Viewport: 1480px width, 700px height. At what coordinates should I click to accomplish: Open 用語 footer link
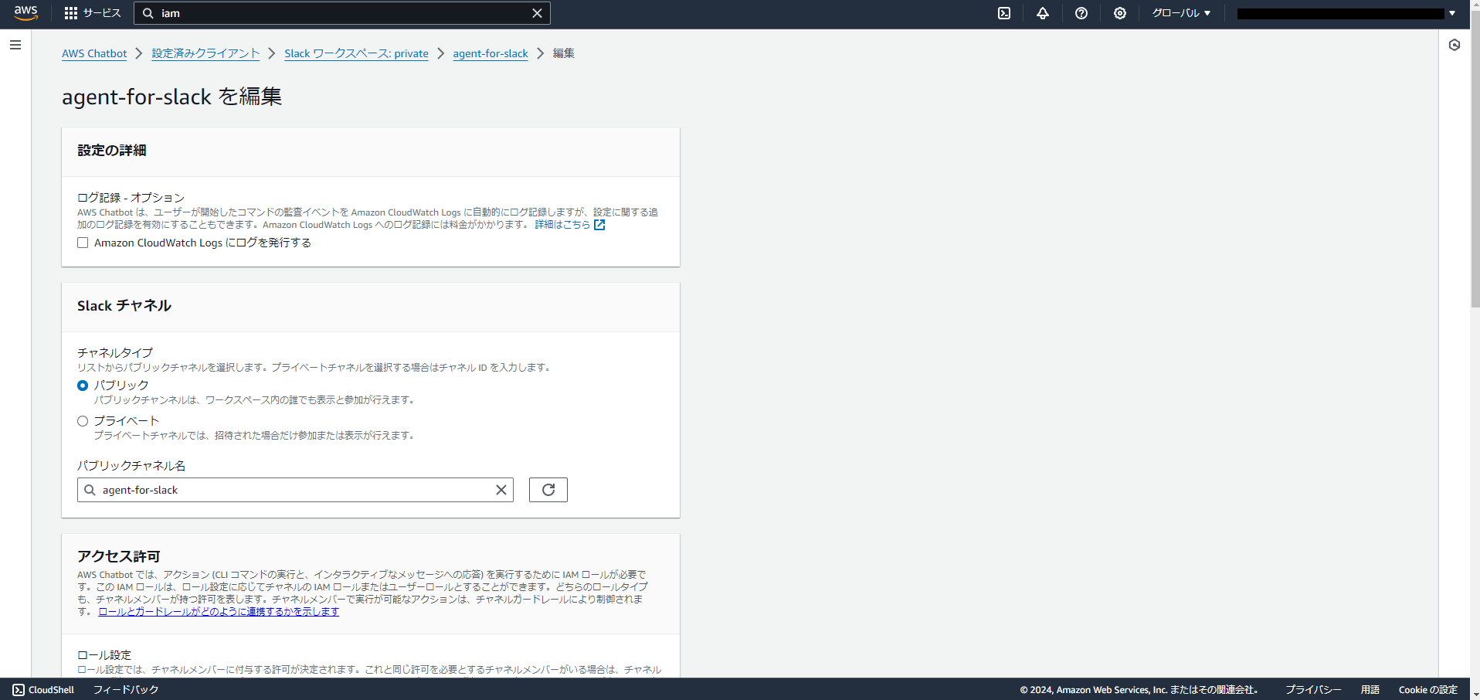(1370, 690)
